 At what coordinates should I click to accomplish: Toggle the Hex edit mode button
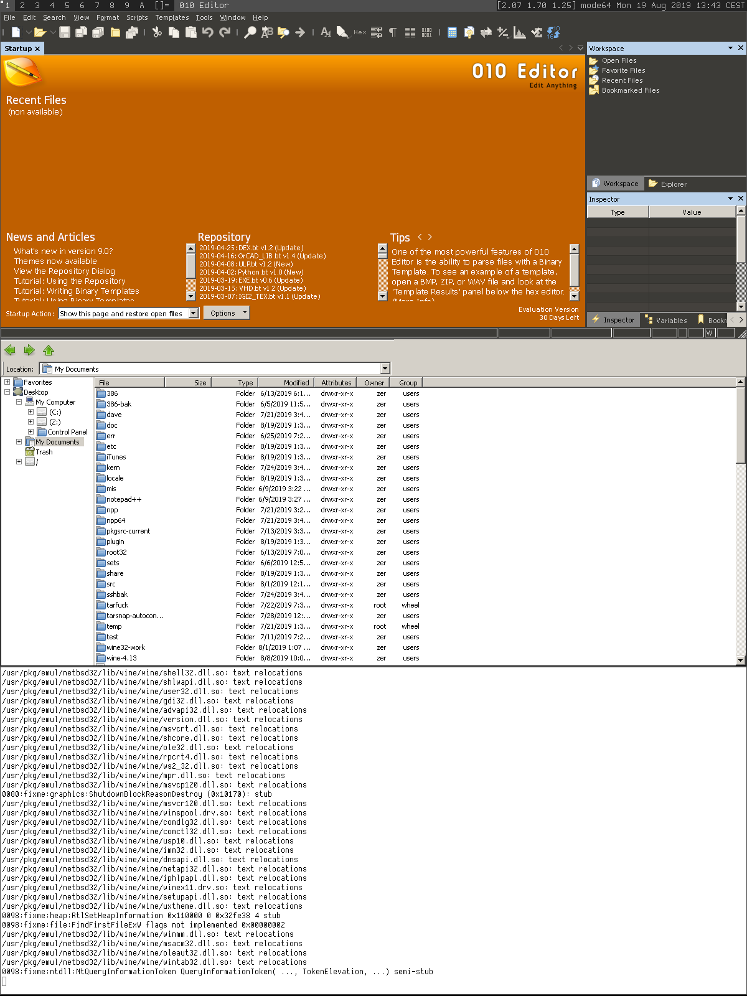pyautogui.click(x=360, y=32)
